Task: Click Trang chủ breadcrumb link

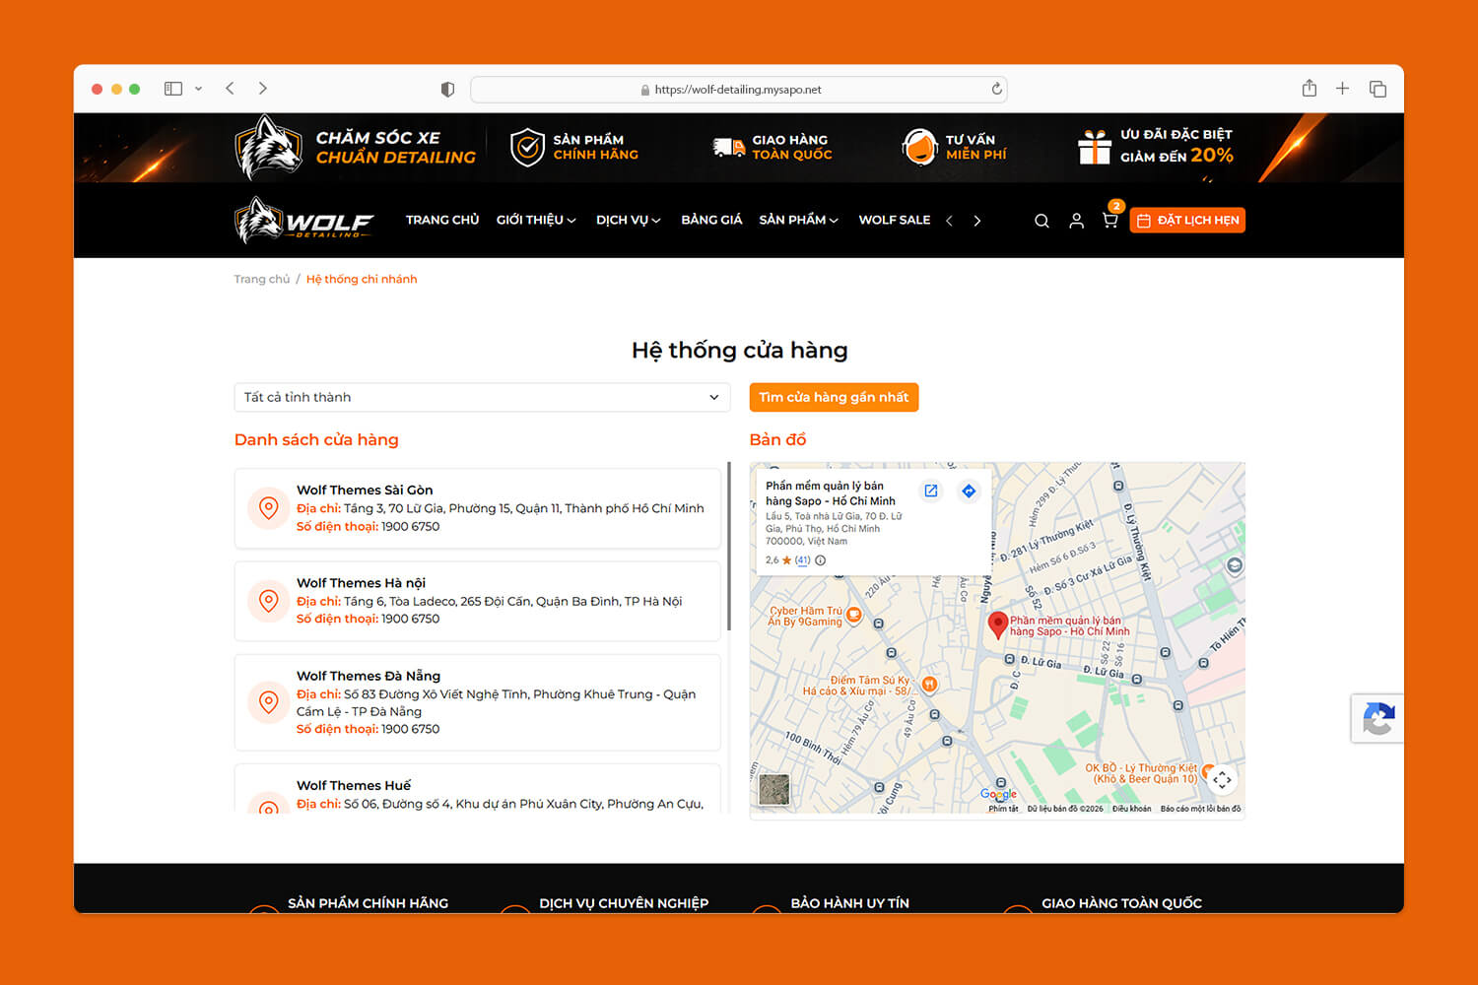Action: point(262,279)
